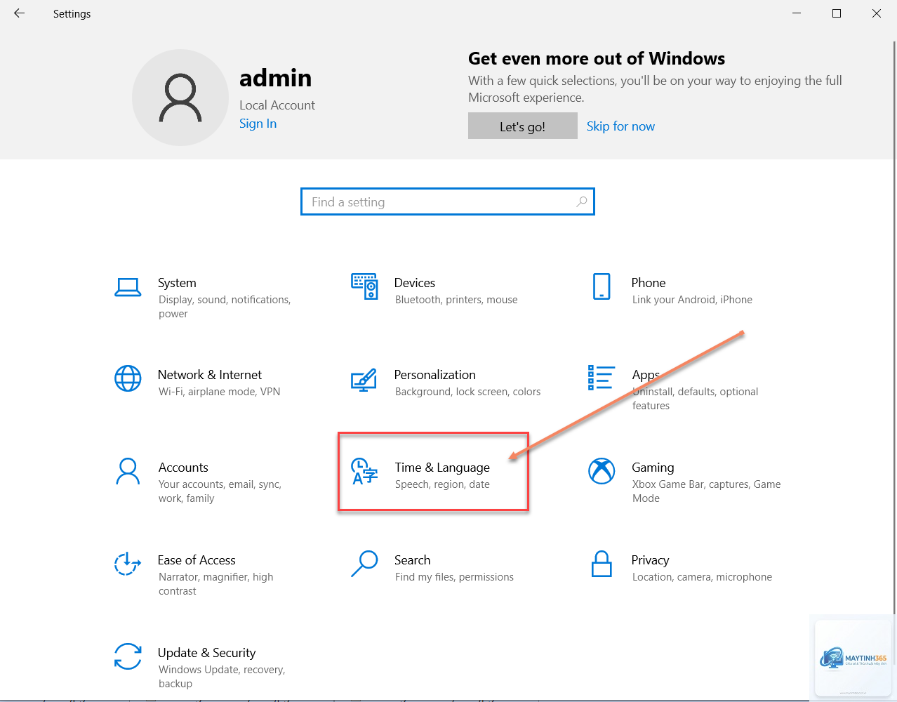Open Network & Internet title text
This screenshot has height=702, width=897.
(x=210, y=375)
